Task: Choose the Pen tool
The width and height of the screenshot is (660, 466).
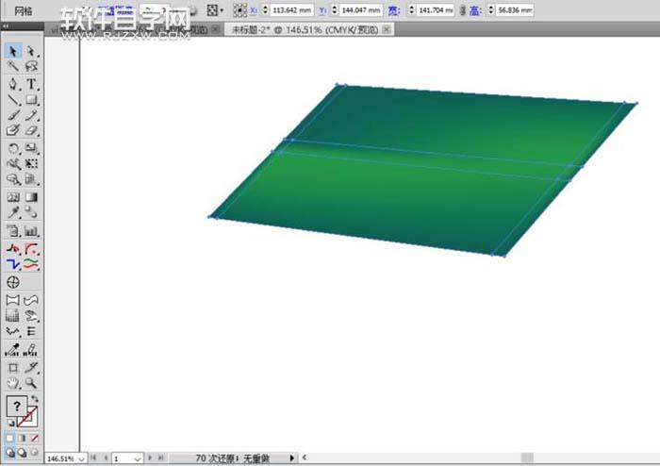Action: click(x=13, y=84)
